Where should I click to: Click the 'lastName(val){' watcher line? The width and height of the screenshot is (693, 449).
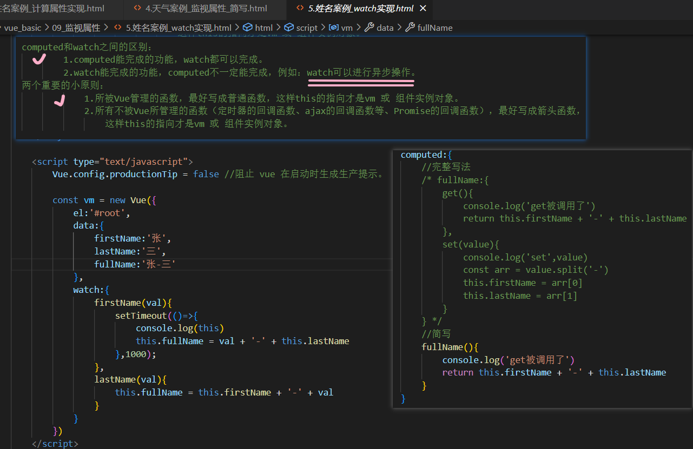pyautogui.click(x=130, y=380)
